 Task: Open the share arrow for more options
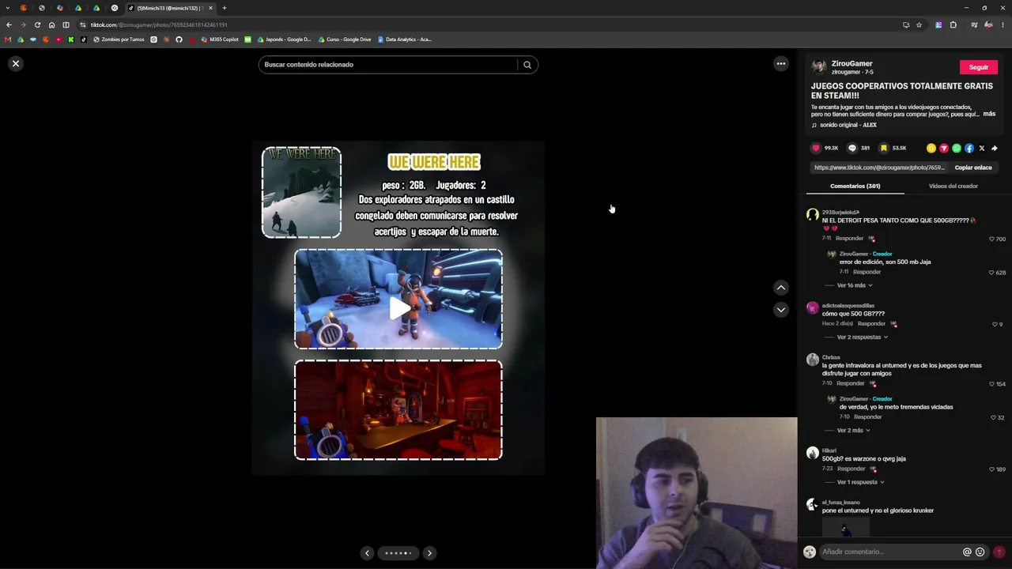[995, 148]
